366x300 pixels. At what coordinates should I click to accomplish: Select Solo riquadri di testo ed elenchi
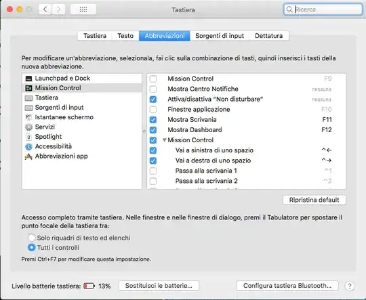(31, 238)
